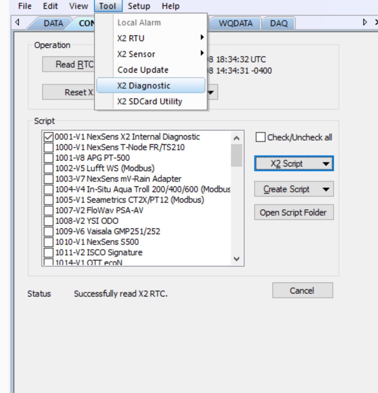Check 1011-V2 ISCO Signature script
Screen dimensions: 378x393
48,253
